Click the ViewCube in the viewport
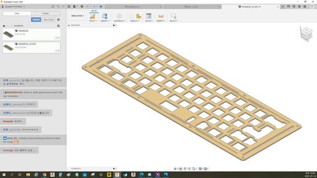This screenshot has width=317, height=178. pos(306,34)
